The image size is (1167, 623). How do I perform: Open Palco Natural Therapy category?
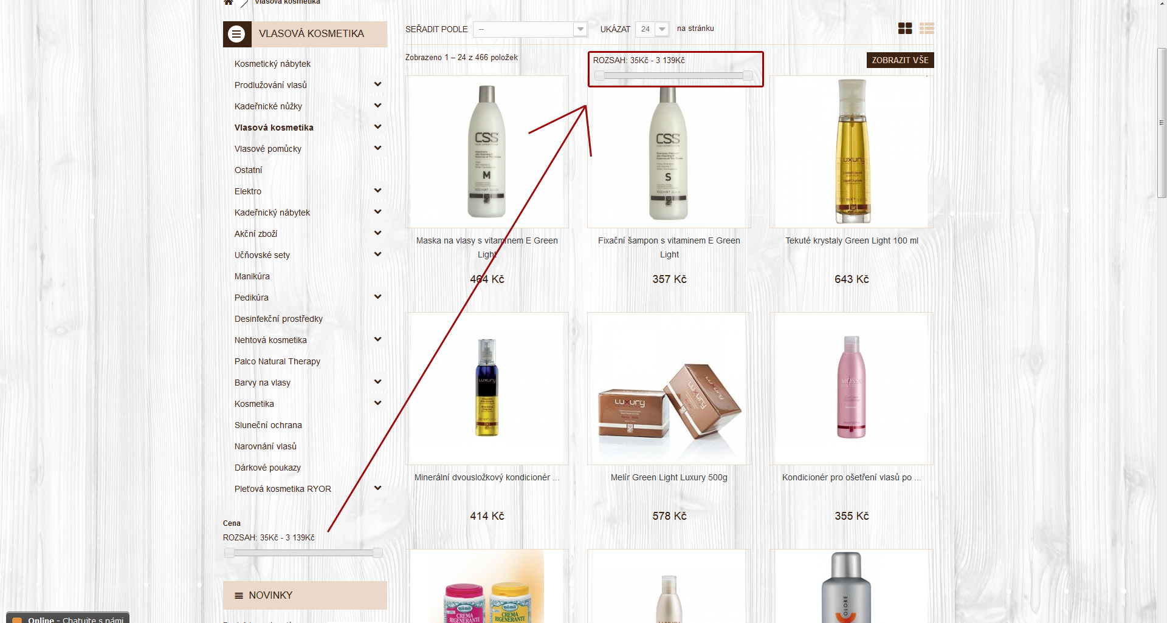(x=277, y=361)
